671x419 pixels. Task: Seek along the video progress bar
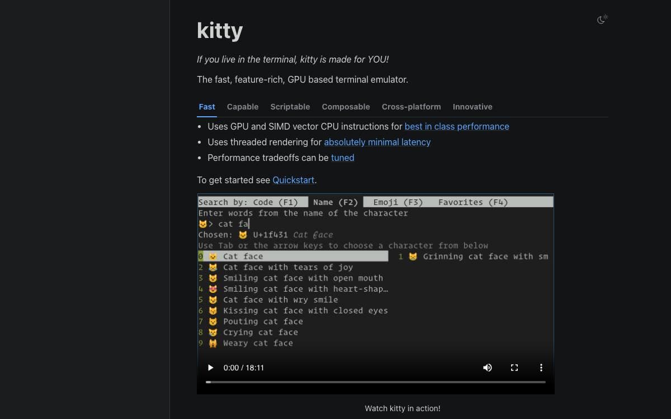point(376,382)
